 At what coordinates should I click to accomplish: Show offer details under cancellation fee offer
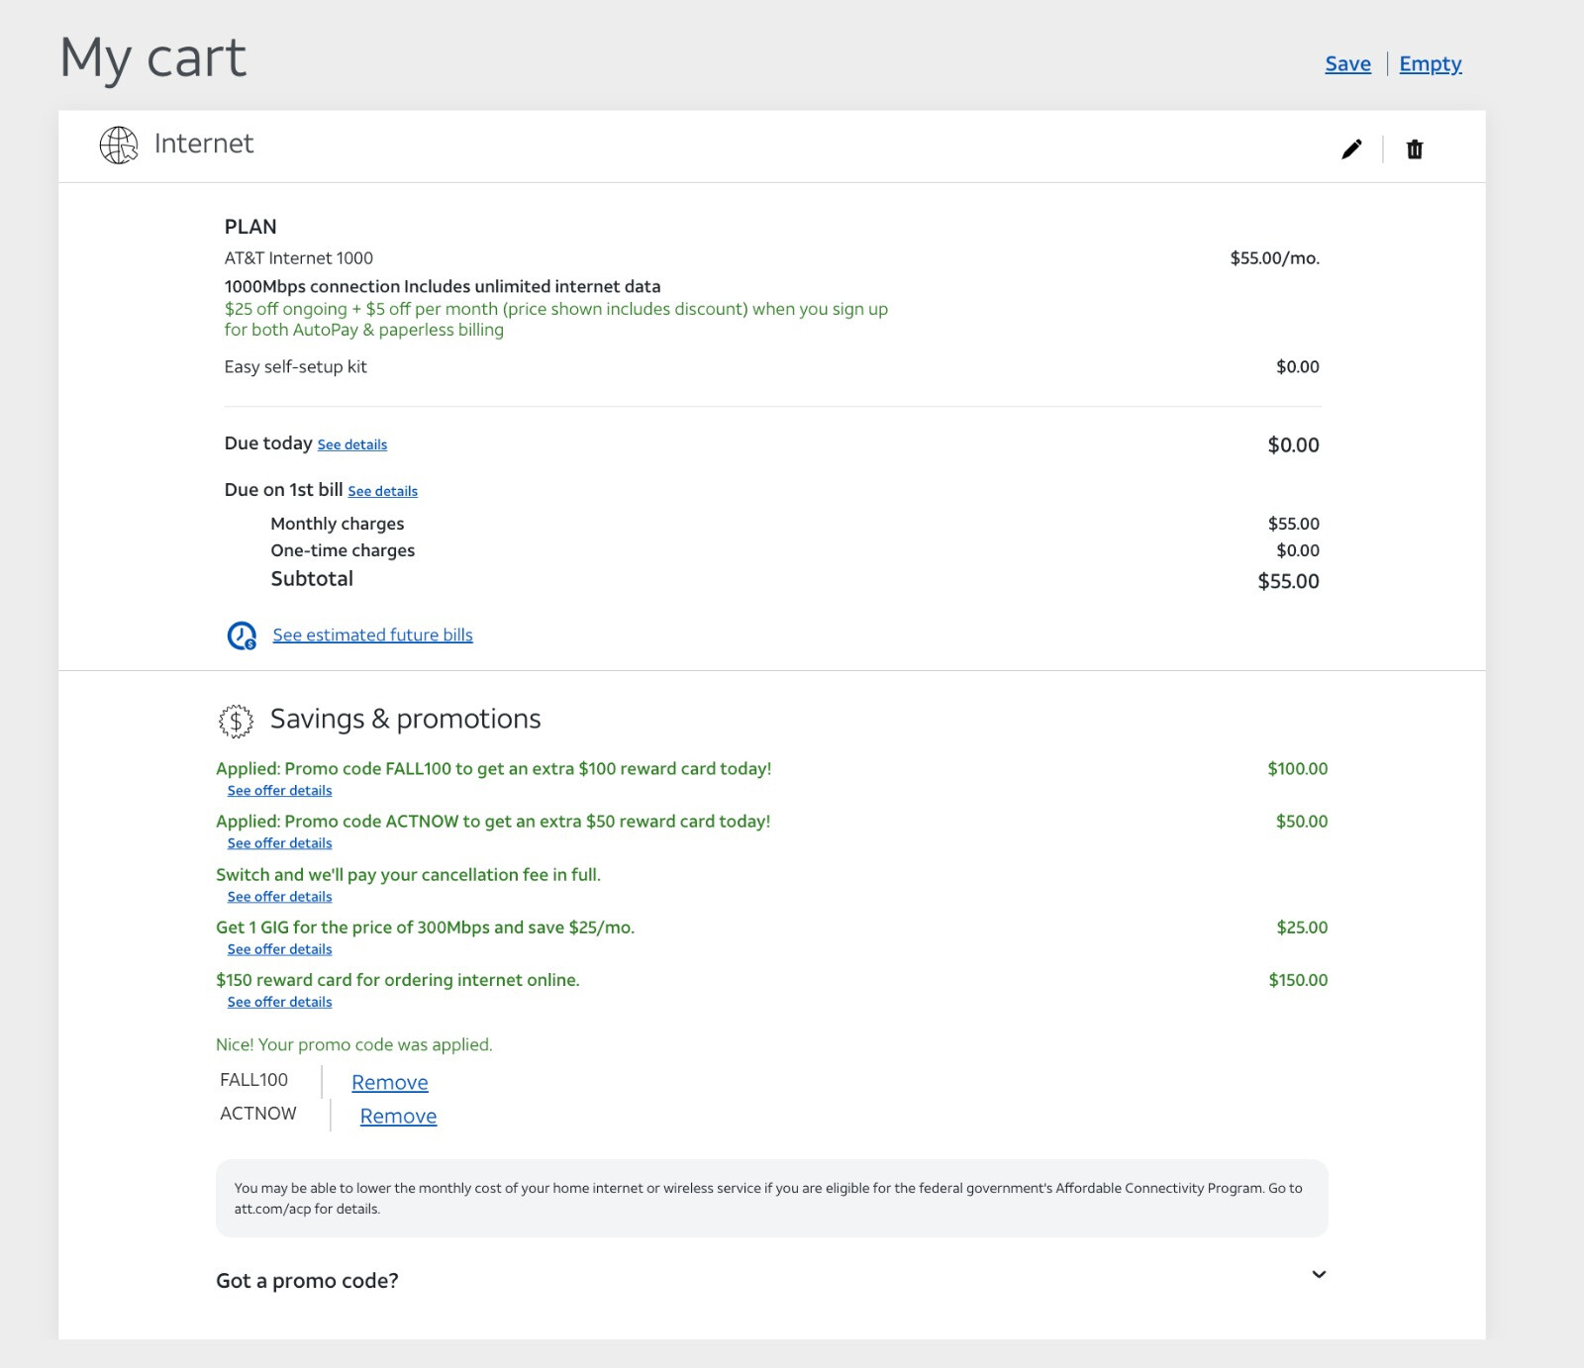point(279,897)
